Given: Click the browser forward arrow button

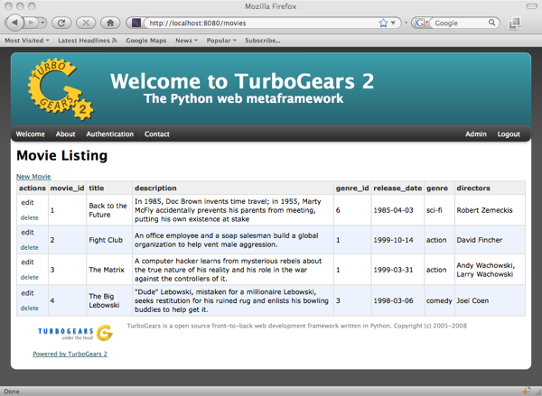Looking at the screenshot, I should click(x=39, y=23).
